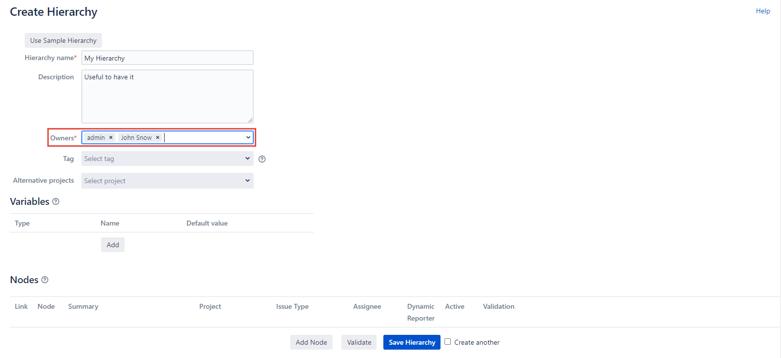Enable the Create another checkbox
The height and width of the screenshot is (358, 781).
(448, 342)
